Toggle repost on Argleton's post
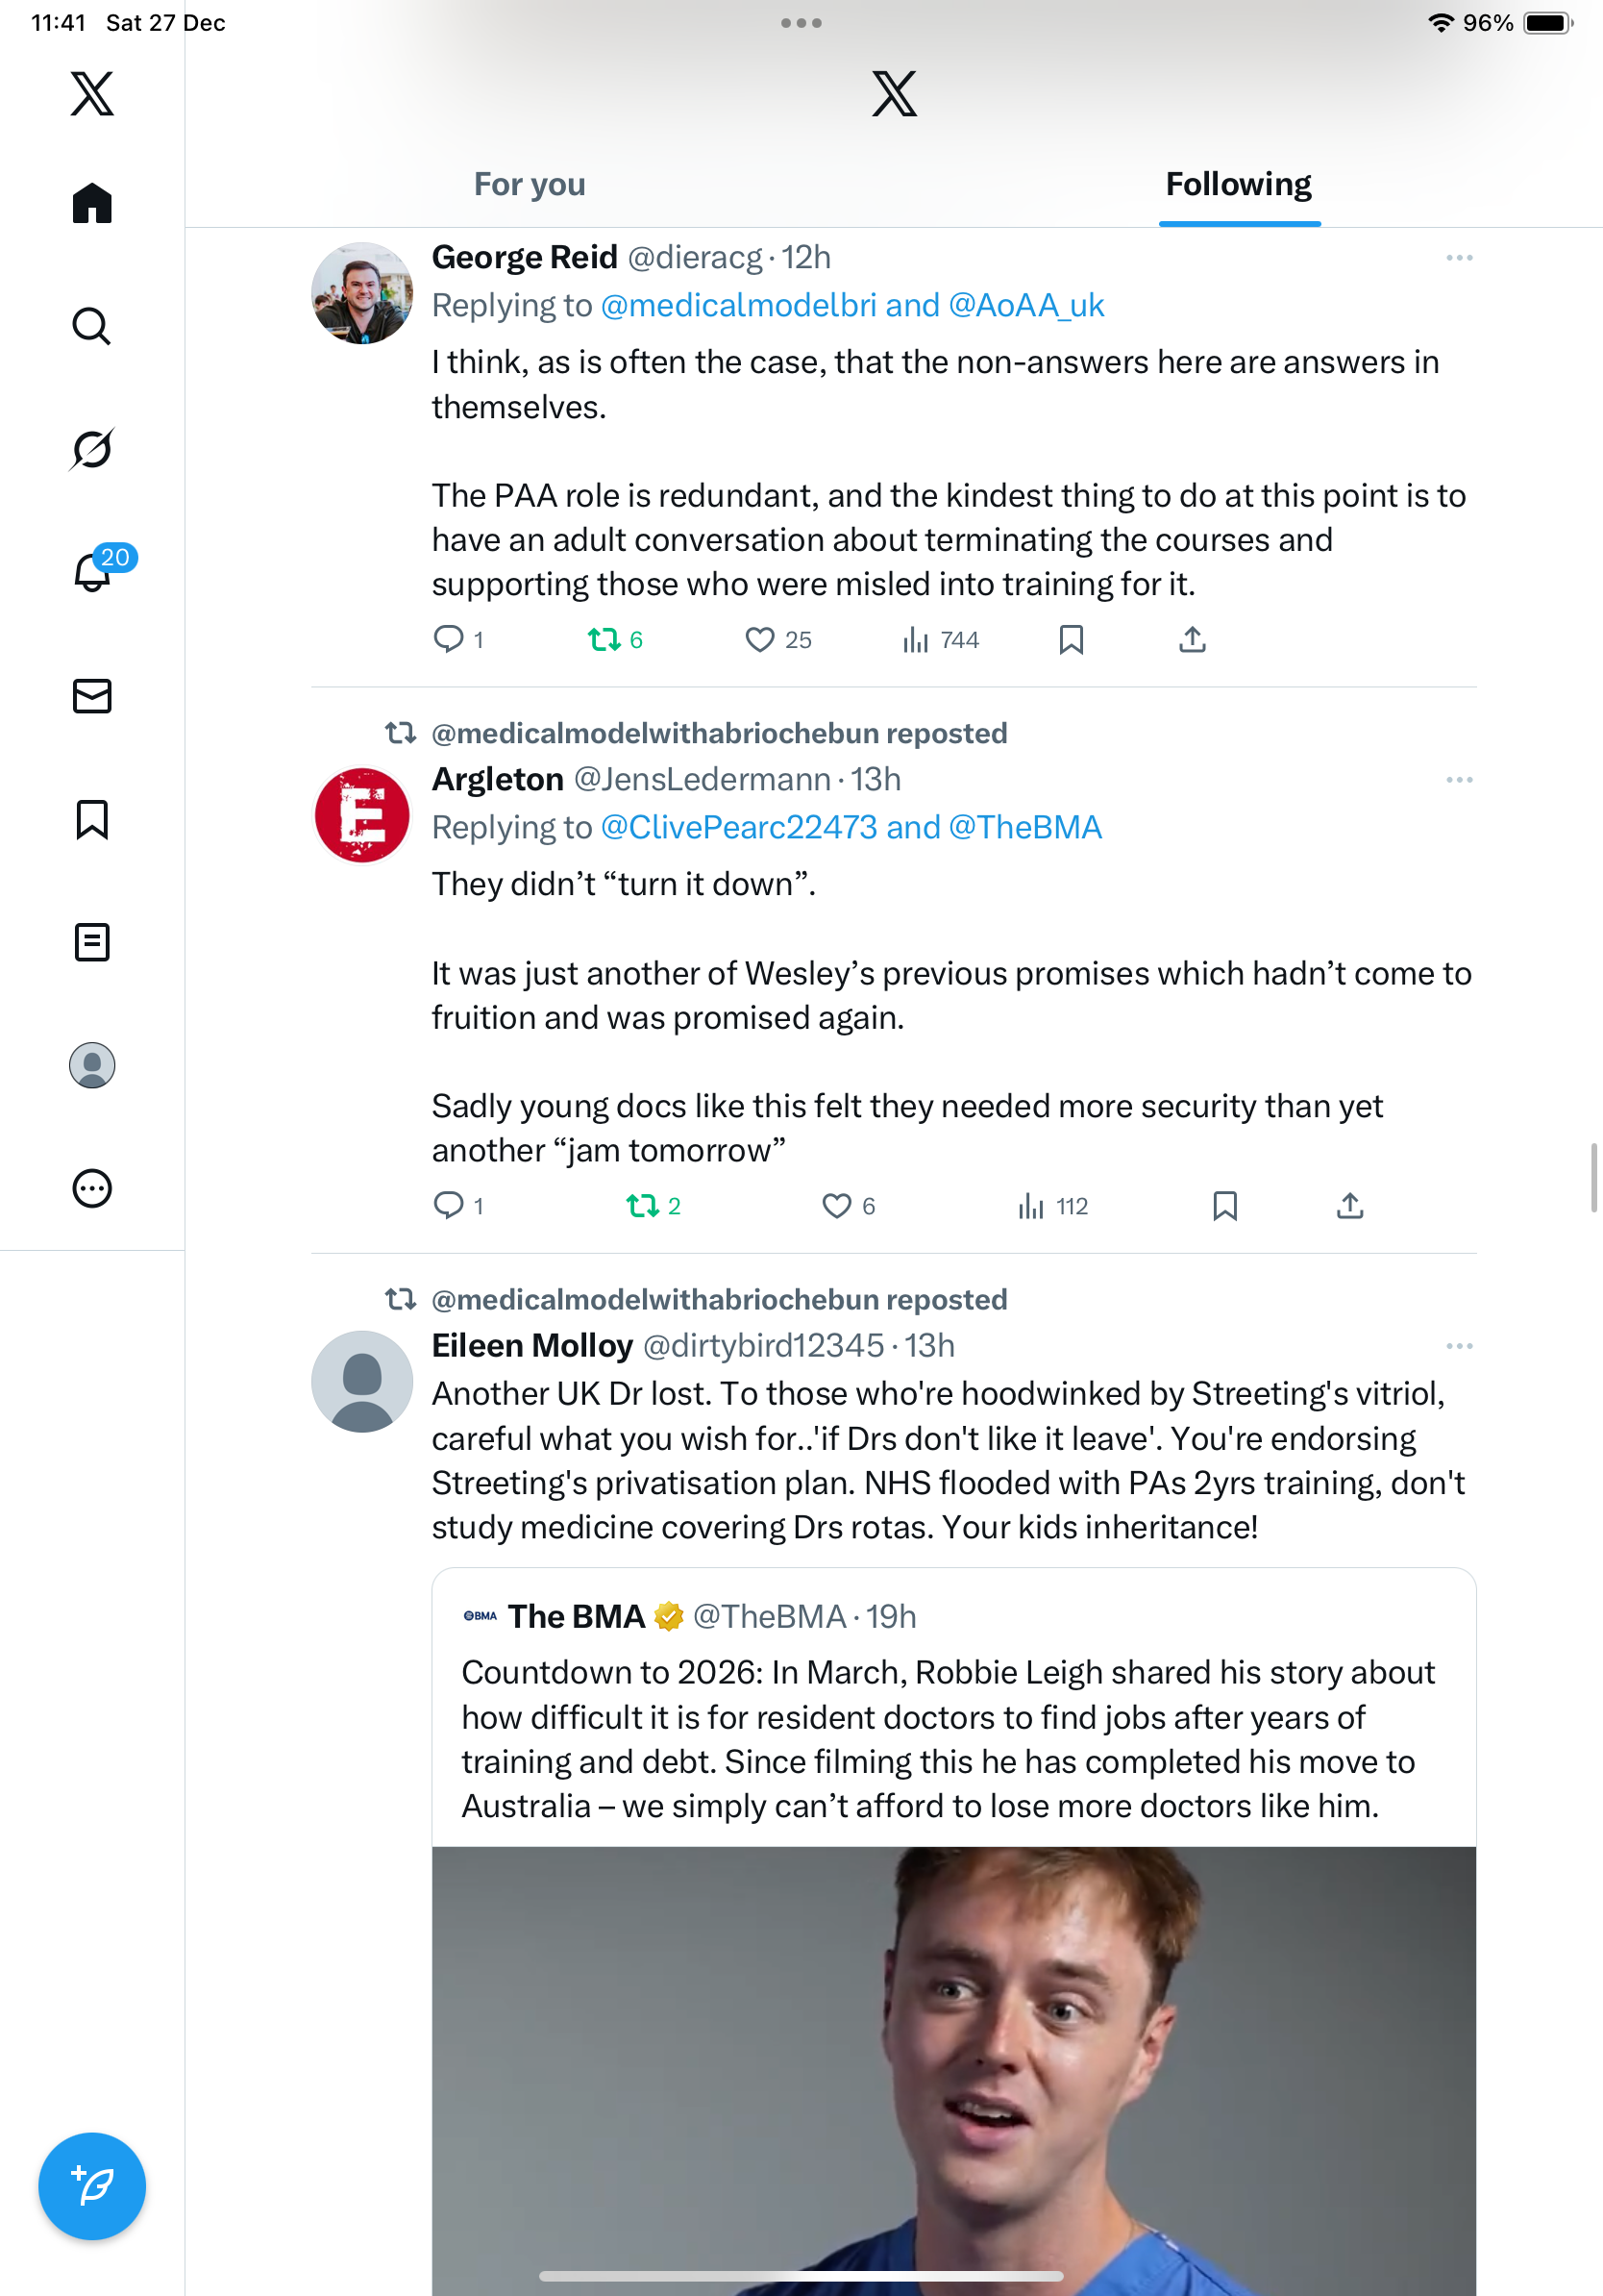 click(643, 1206)
